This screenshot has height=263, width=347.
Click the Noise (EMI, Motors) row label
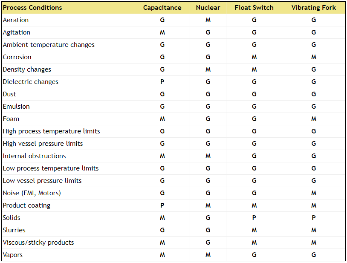(x=32, y=193)
